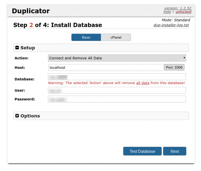The image size is (201, 171).
Task: Click the Setup section header
Action: tap(101, 48)
